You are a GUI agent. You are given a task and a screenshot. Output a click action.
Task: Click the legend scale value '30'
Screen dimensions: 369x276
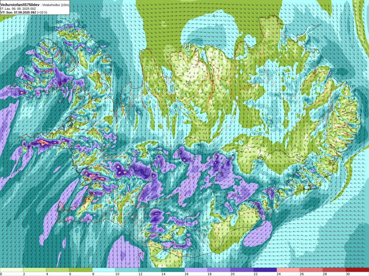point(348,274)
